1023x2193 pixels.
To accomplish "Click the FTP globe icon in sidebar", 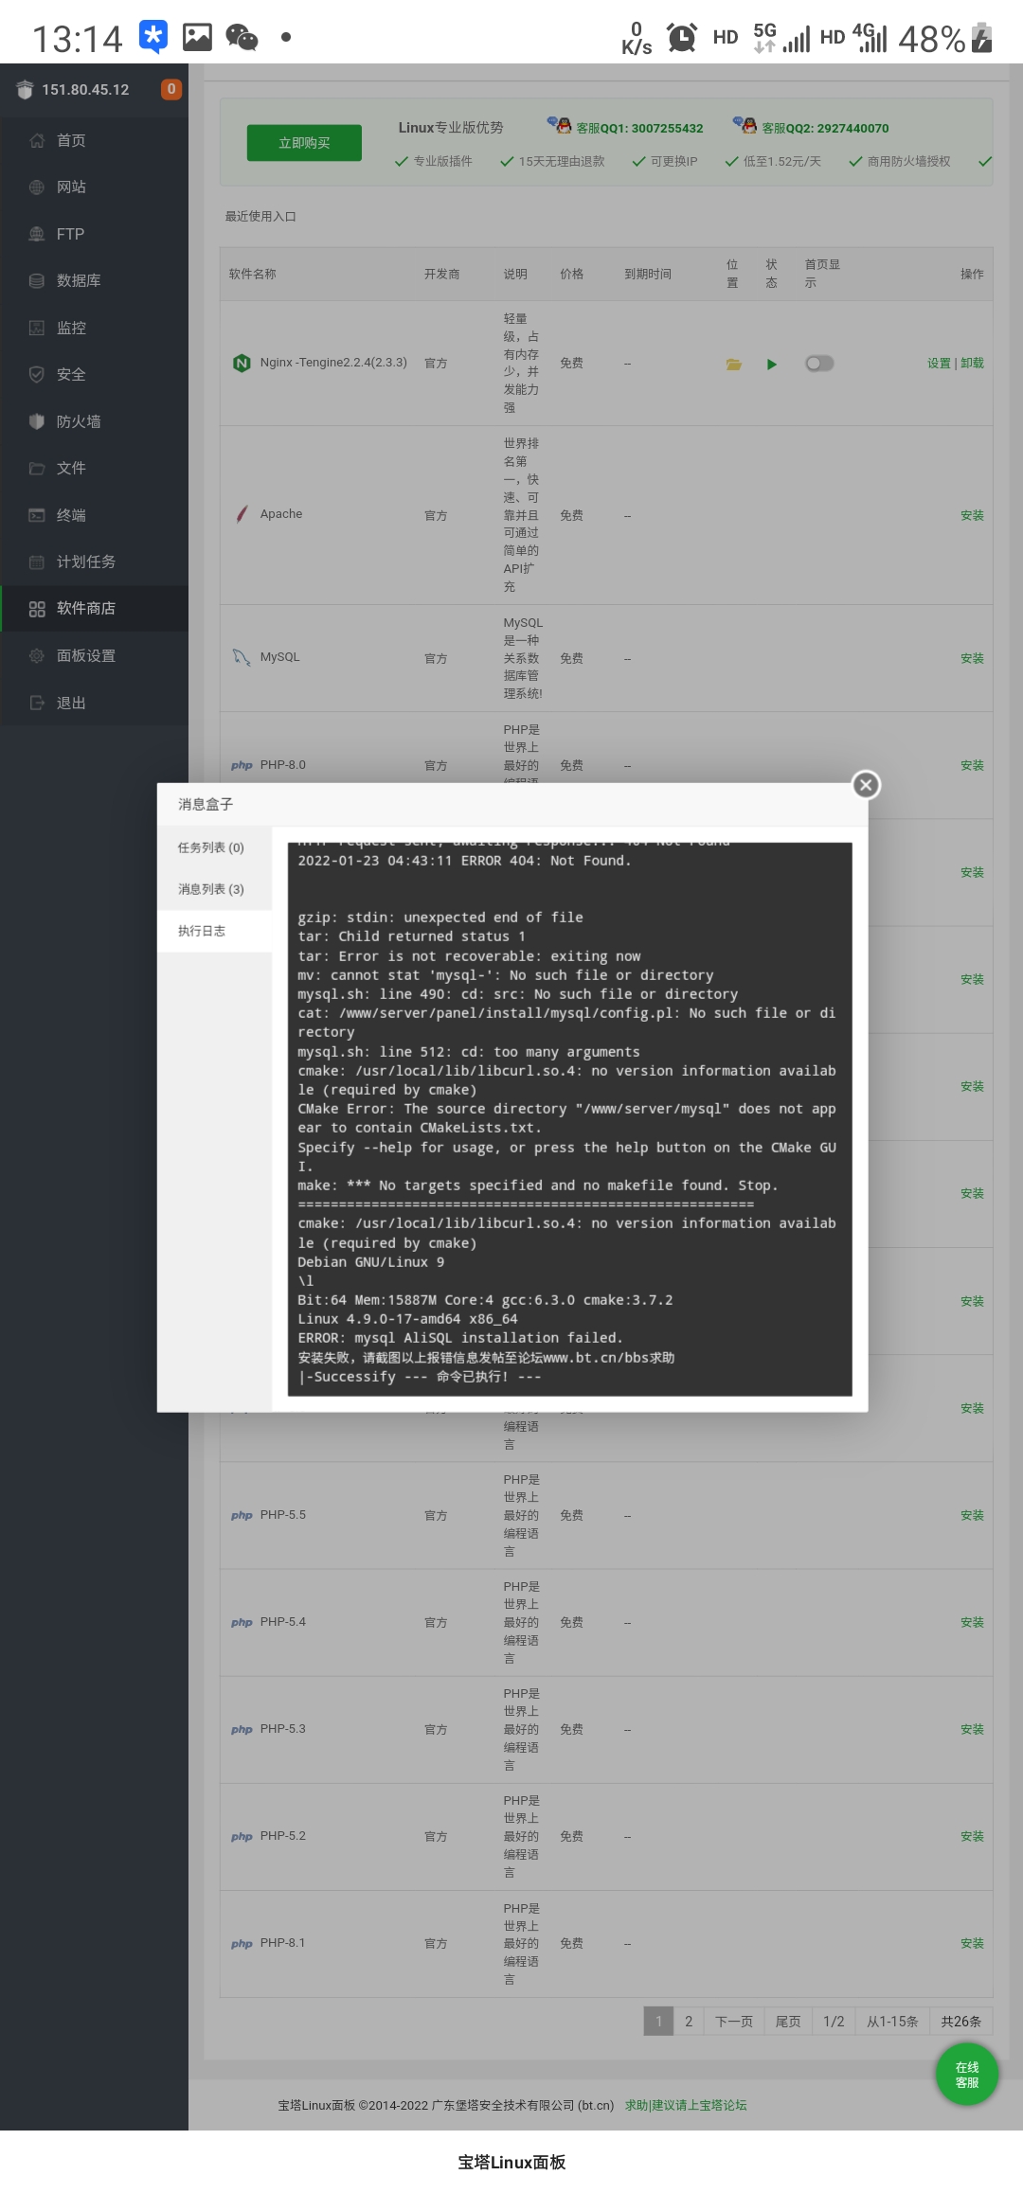I will click(x=37, y=234).
